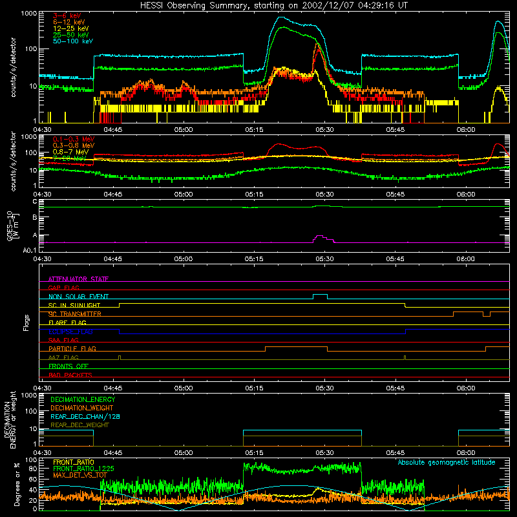This screenshot has width=517, height=517.
Task: Click the FRONTS_OFF flag label
Action: 69,366
